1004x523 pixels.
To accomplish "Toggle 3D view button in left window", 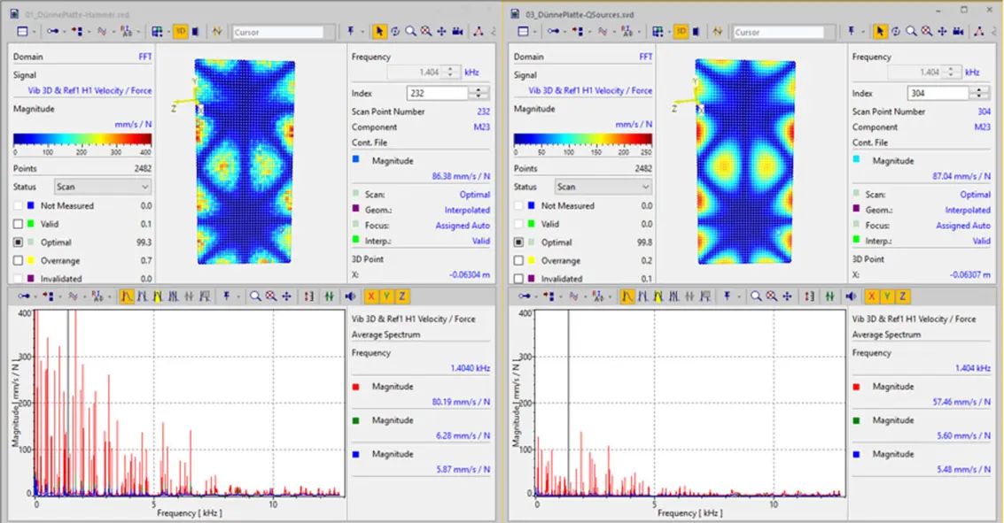I will [x=180, y=31].
